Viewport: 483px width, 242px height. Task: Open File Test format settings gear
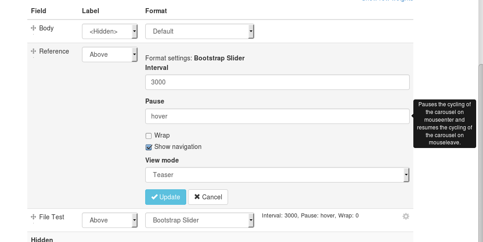pyautogui.click(x=406, y=216)
